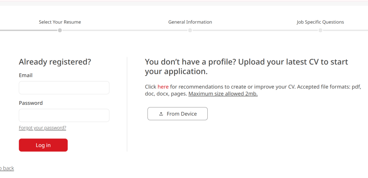Click the Password field label

click(31, 103)
